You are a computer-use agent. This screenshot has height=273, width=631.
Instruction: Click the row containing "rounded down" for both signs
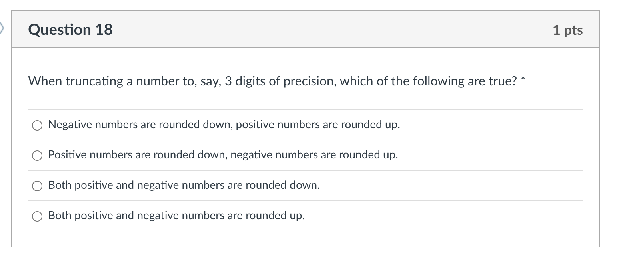[x=184, y=185]
